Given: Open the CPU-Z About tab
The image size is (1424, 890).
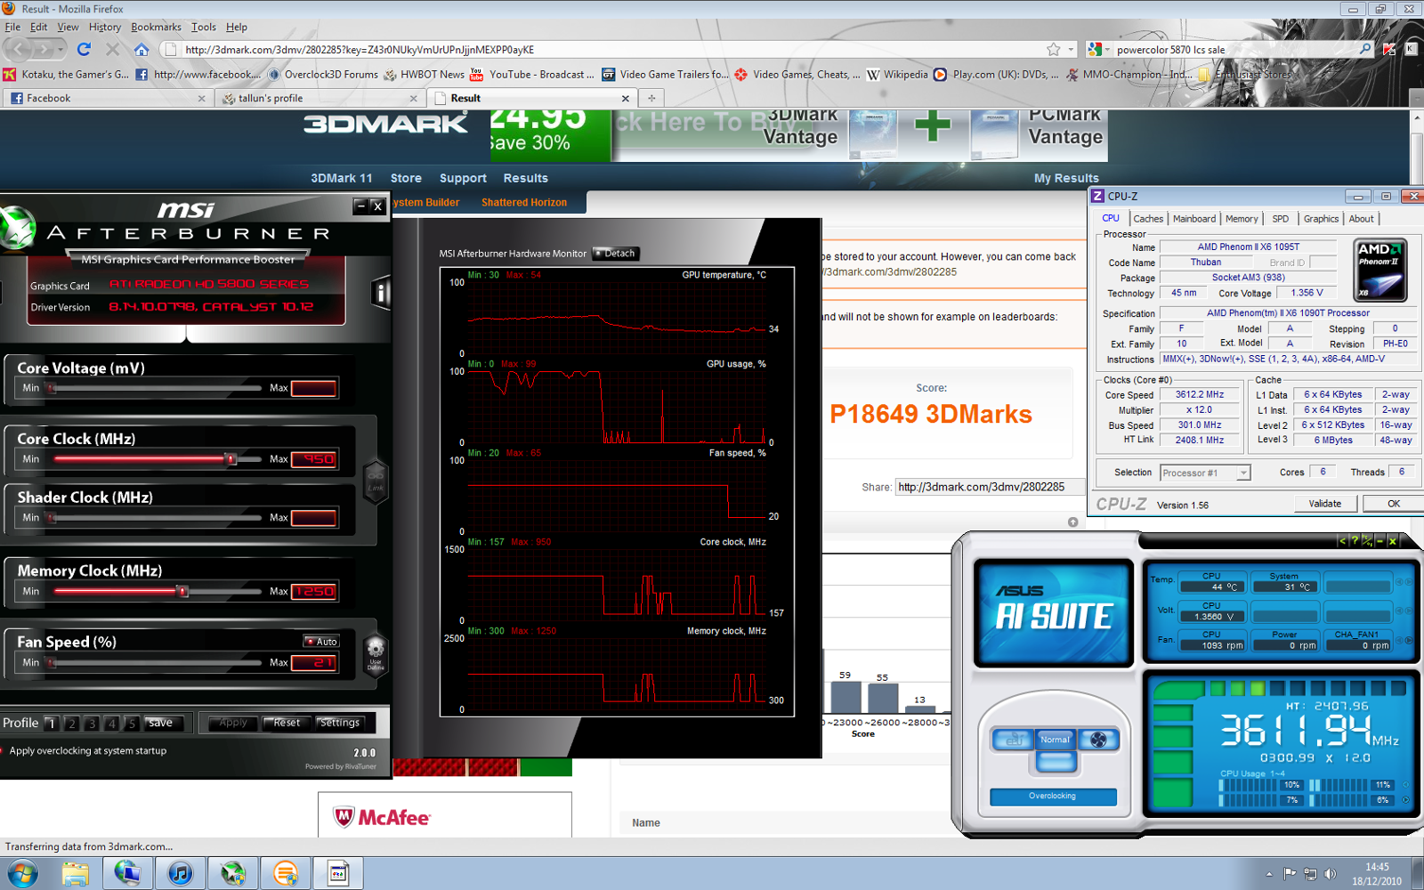Looking at the screenshot, I should point(1361,219).
